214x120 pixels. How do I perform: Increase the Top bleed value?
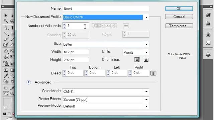point(65,72)
